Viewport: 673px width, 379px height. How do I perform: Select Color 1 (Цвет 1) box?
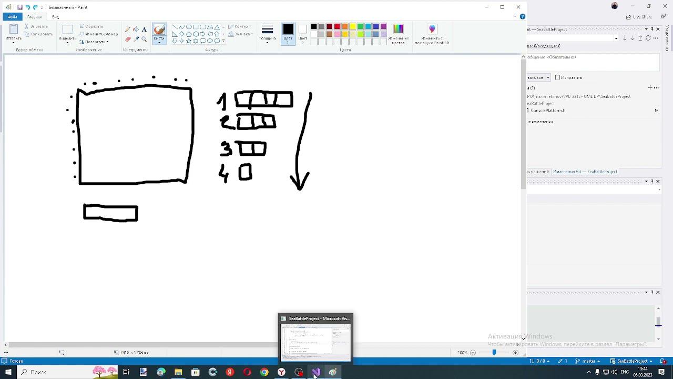(288, 34)
